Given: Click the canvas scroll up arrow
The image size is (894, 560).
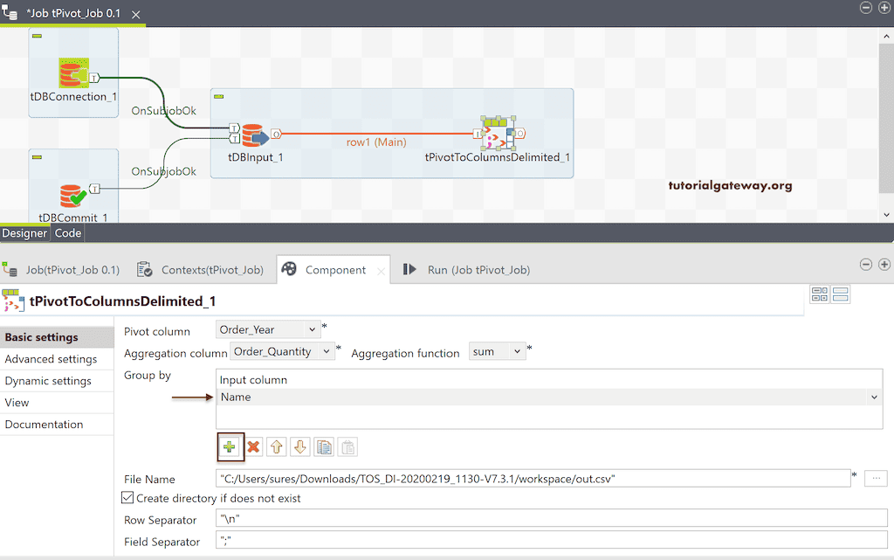Looking at the screenshot, I should pos(887,36).
